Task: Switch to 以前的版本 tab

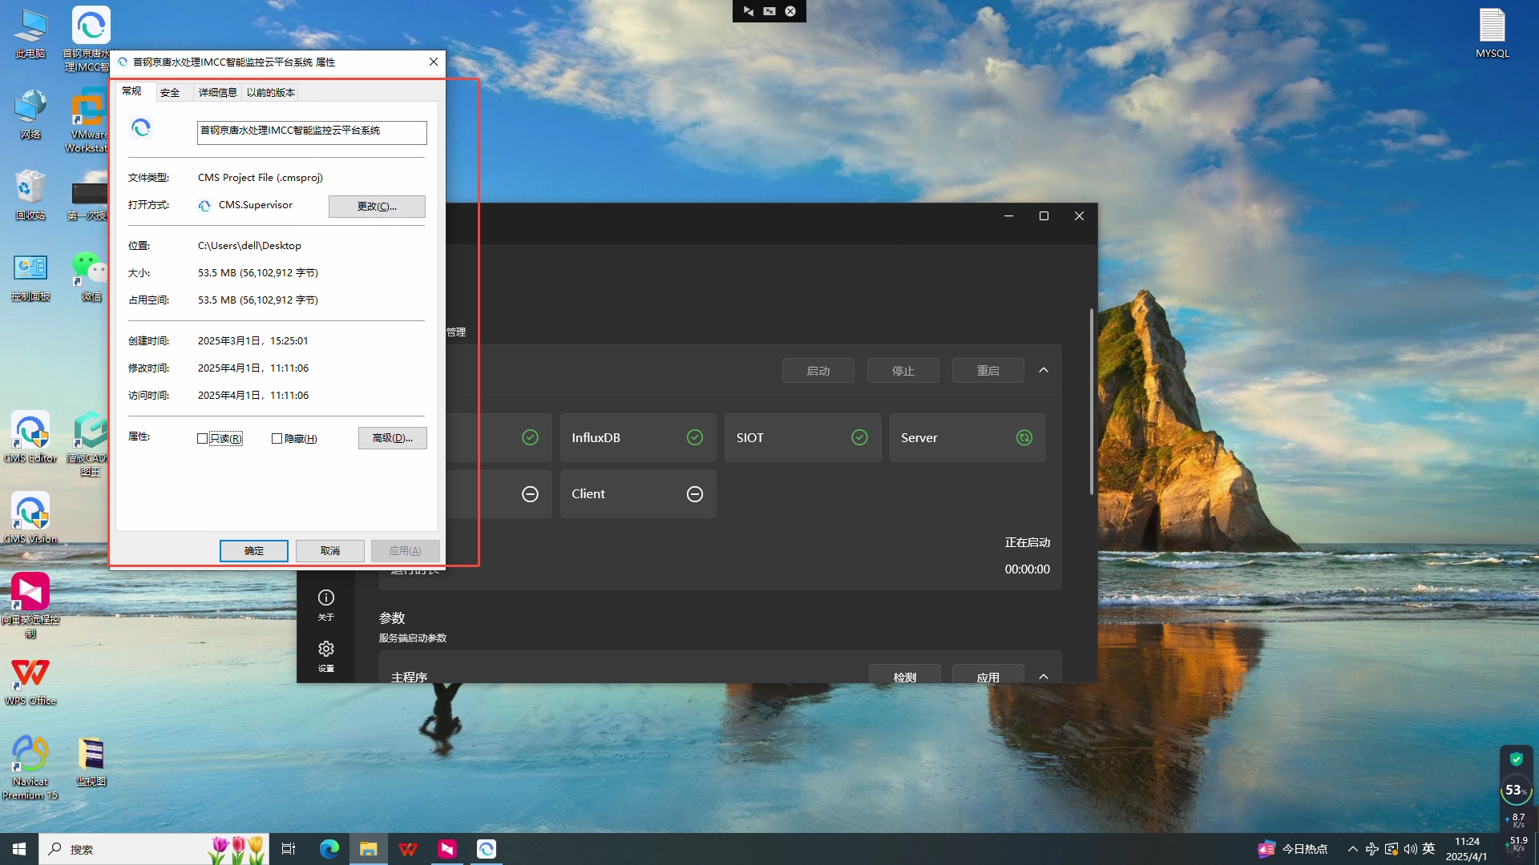Action: (x=271, y=93)
